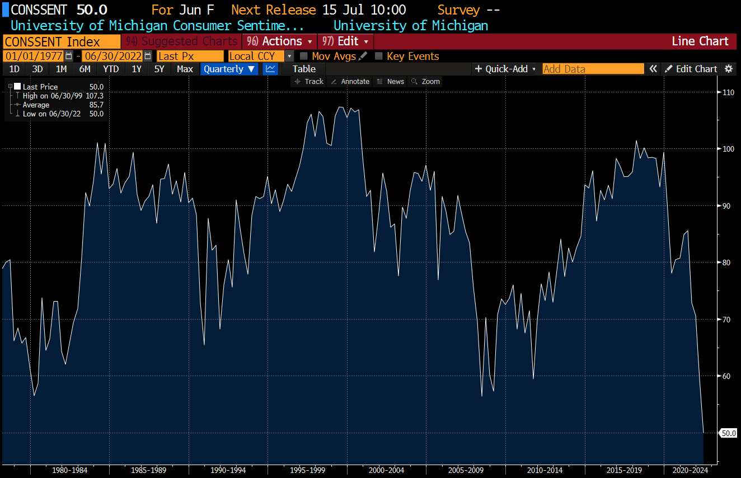Enable the Mov Avgs checkbox
The height and width of the screenshot is (478, 741).
[x=304, y=56]
